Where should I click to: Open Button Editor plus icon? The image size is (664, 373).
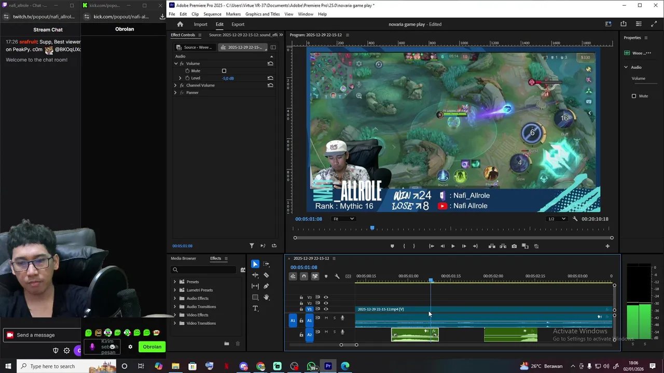coord(607,246)
